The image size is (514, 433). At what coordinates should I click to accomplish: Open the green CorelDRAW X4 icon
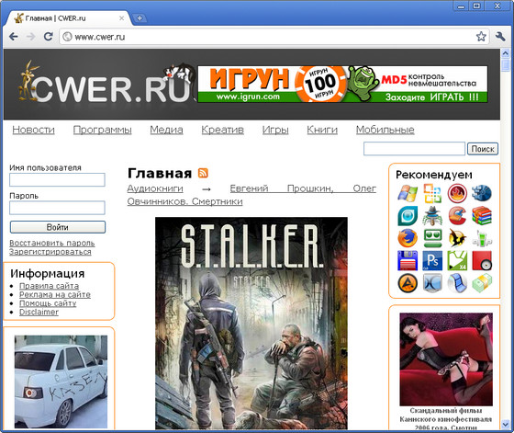tap(457, 261)
